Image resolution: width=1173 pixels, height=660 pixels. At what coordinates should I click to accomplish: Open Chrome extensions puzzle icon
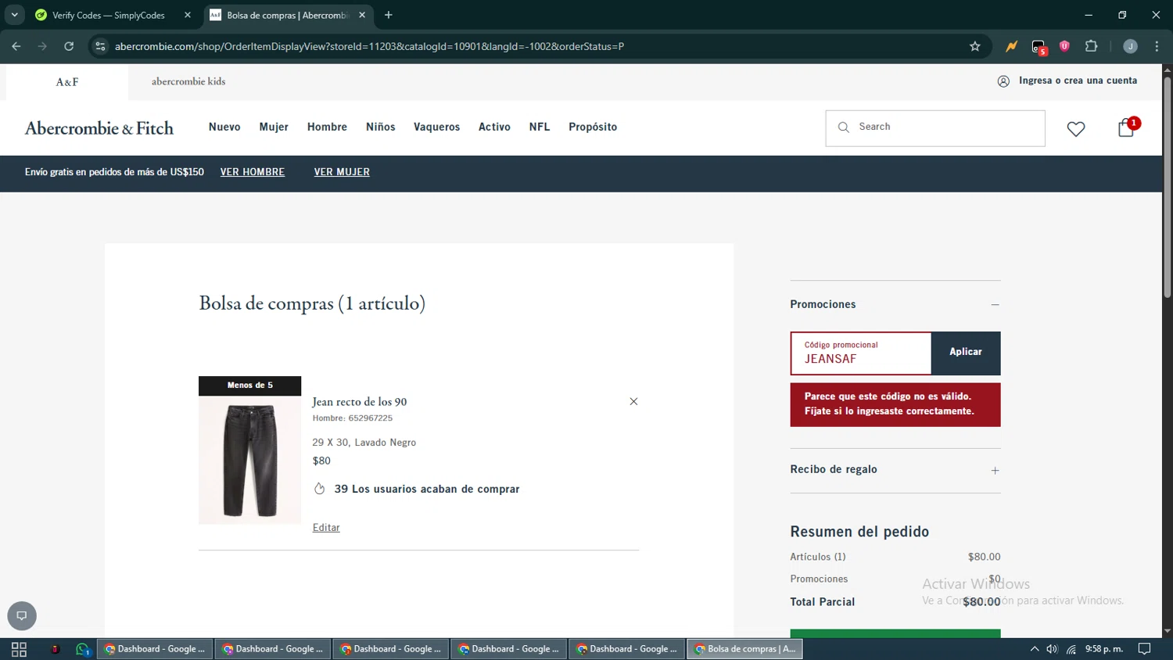point(1091,46)
